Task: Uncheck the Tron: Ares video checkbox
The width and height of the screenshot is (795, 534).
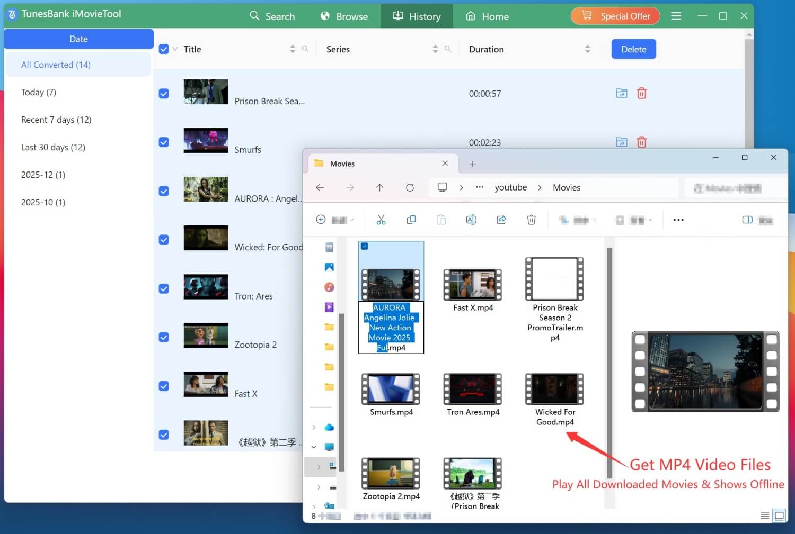Action: tap(164, 288)
